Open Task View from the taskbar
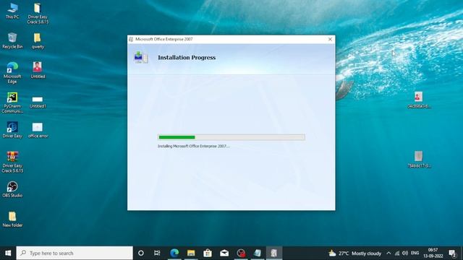Image resolution: width=463 pixels, height=260 pixels. coord(157,253)
